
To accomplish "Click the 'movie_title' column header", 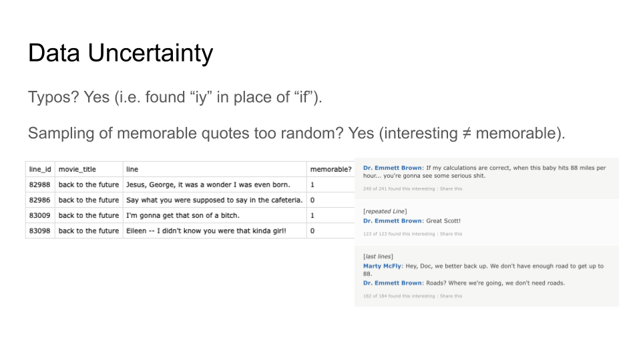I will point(77,169).
